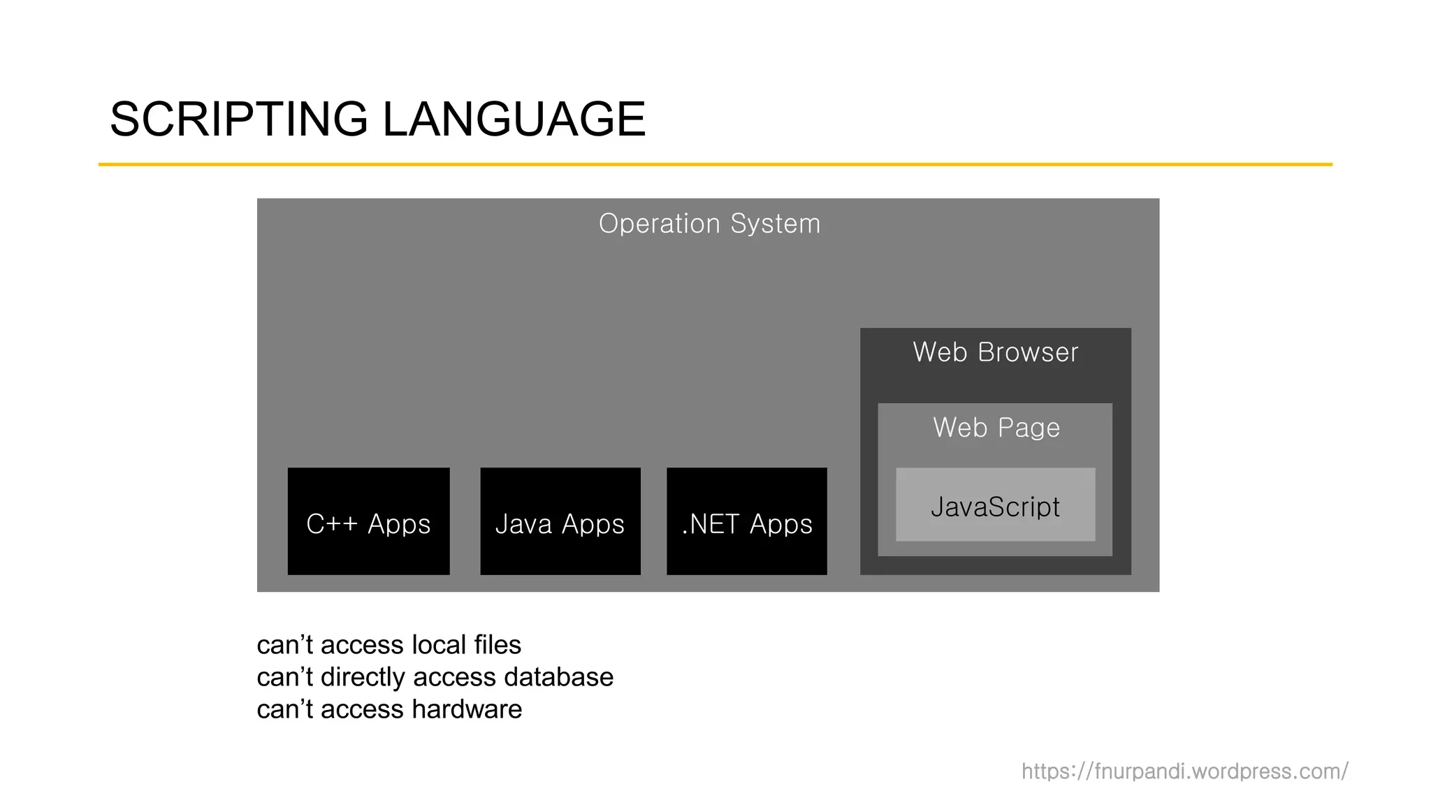The width and height of the screenshot is (1431, 805).
Task: Click the word hardware in last line
Action: pyautogui.click(x=467, y=709)
